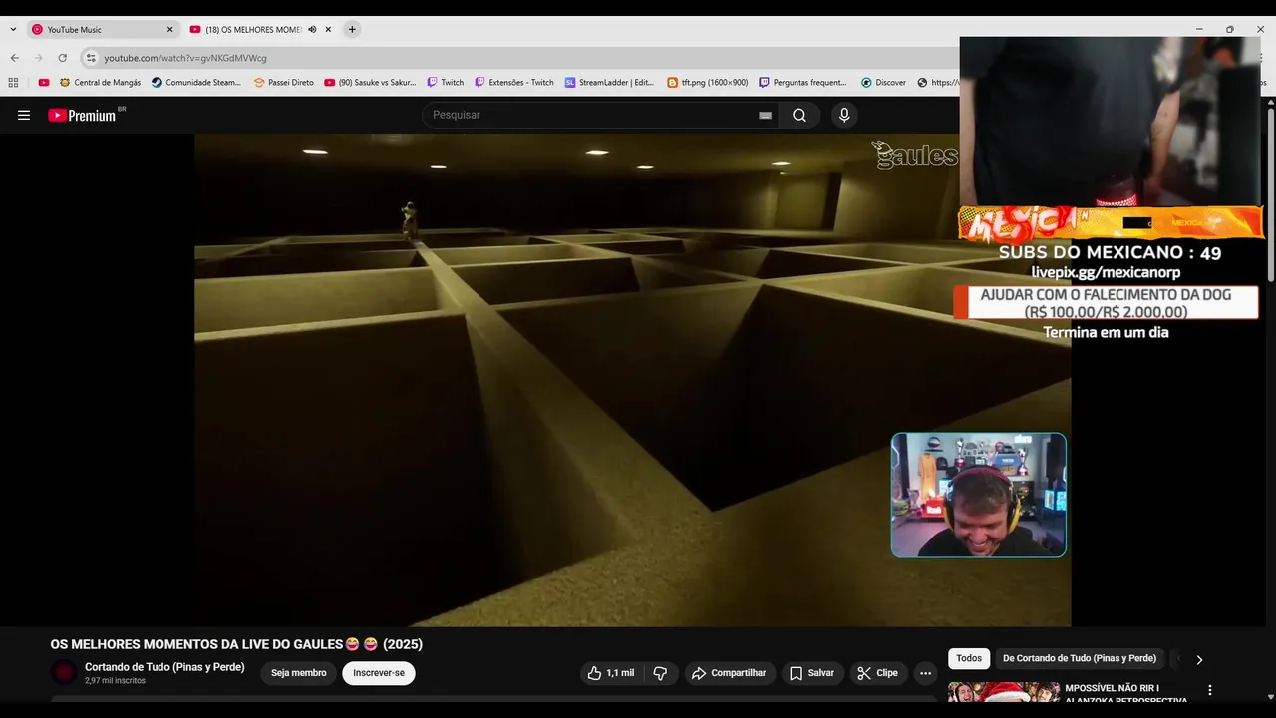
Task: Open the StreamLadder bookmark
Action: coord(609,83)
